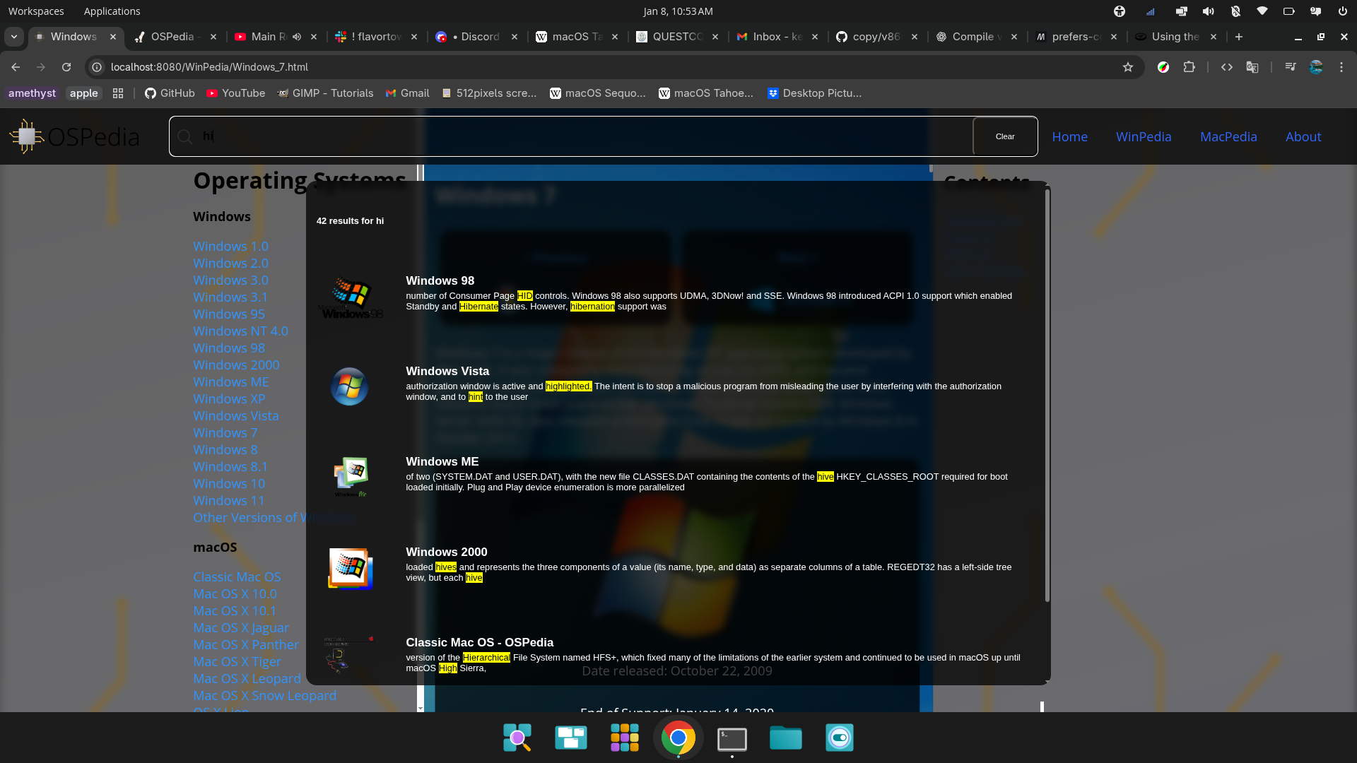Open the Applications menu in the top bar
1357x763 pixels.
pyautogui.click(x=112, y=11)
